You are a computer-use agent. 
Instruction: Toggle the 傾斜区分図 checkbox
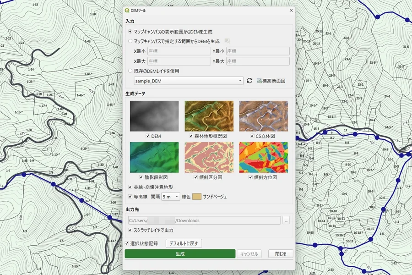coord(195,177)
